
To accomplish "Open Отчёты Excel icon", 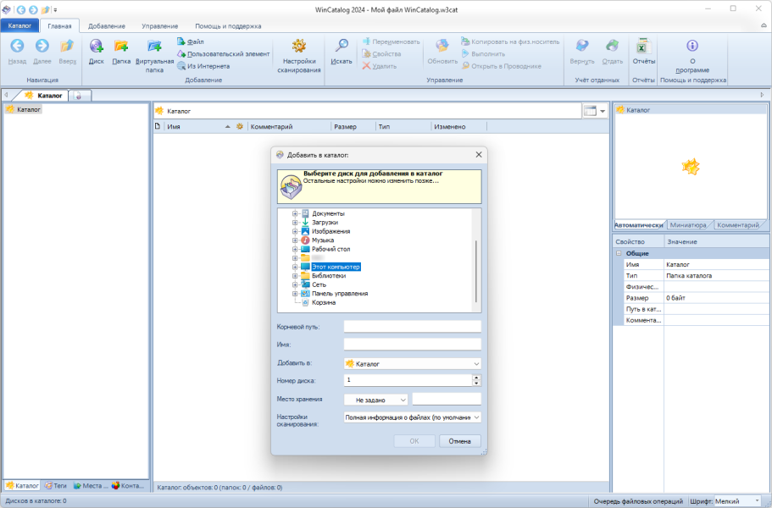I will click(643, 47).
